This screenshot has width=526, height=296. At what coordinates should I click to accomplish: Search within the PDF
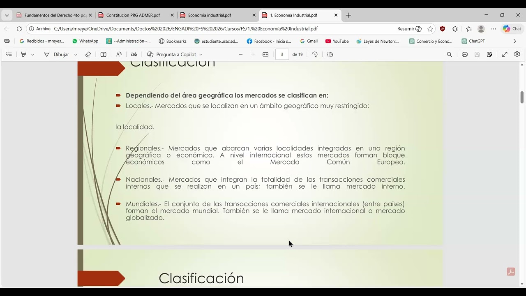pyautogui.click(x=449, y=54)
